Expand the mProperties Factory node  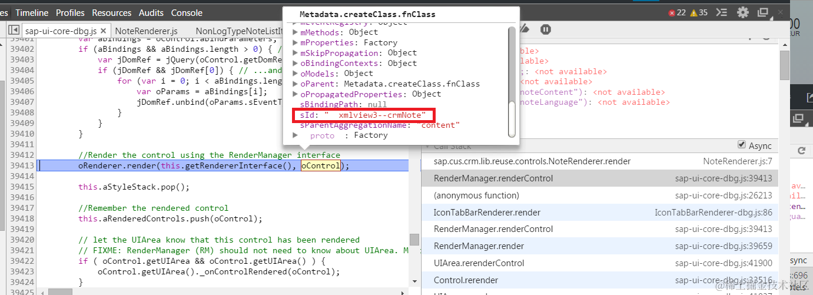[x=296, y=42]
